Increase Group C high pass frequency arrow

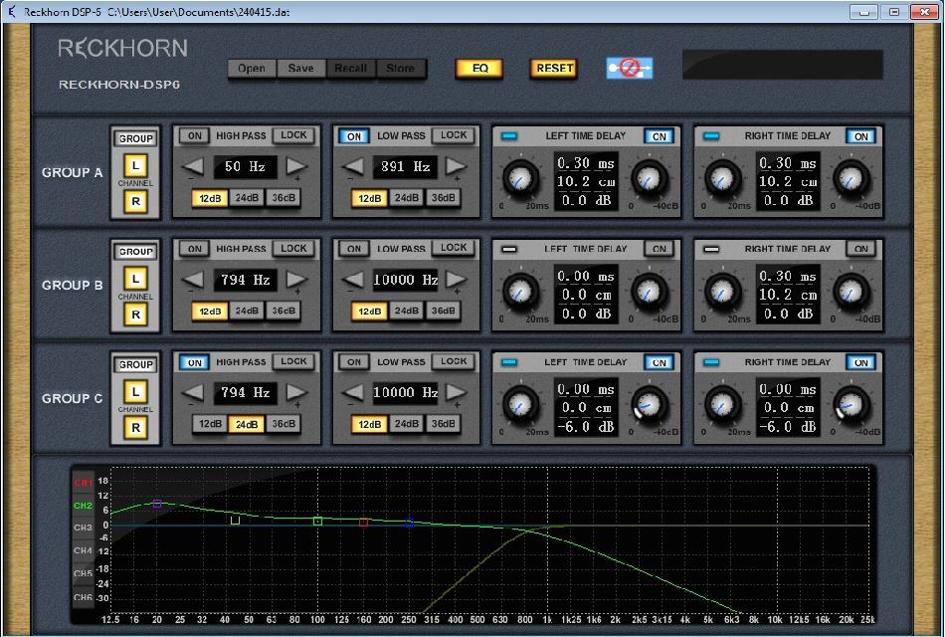click(x=296, y=392)
